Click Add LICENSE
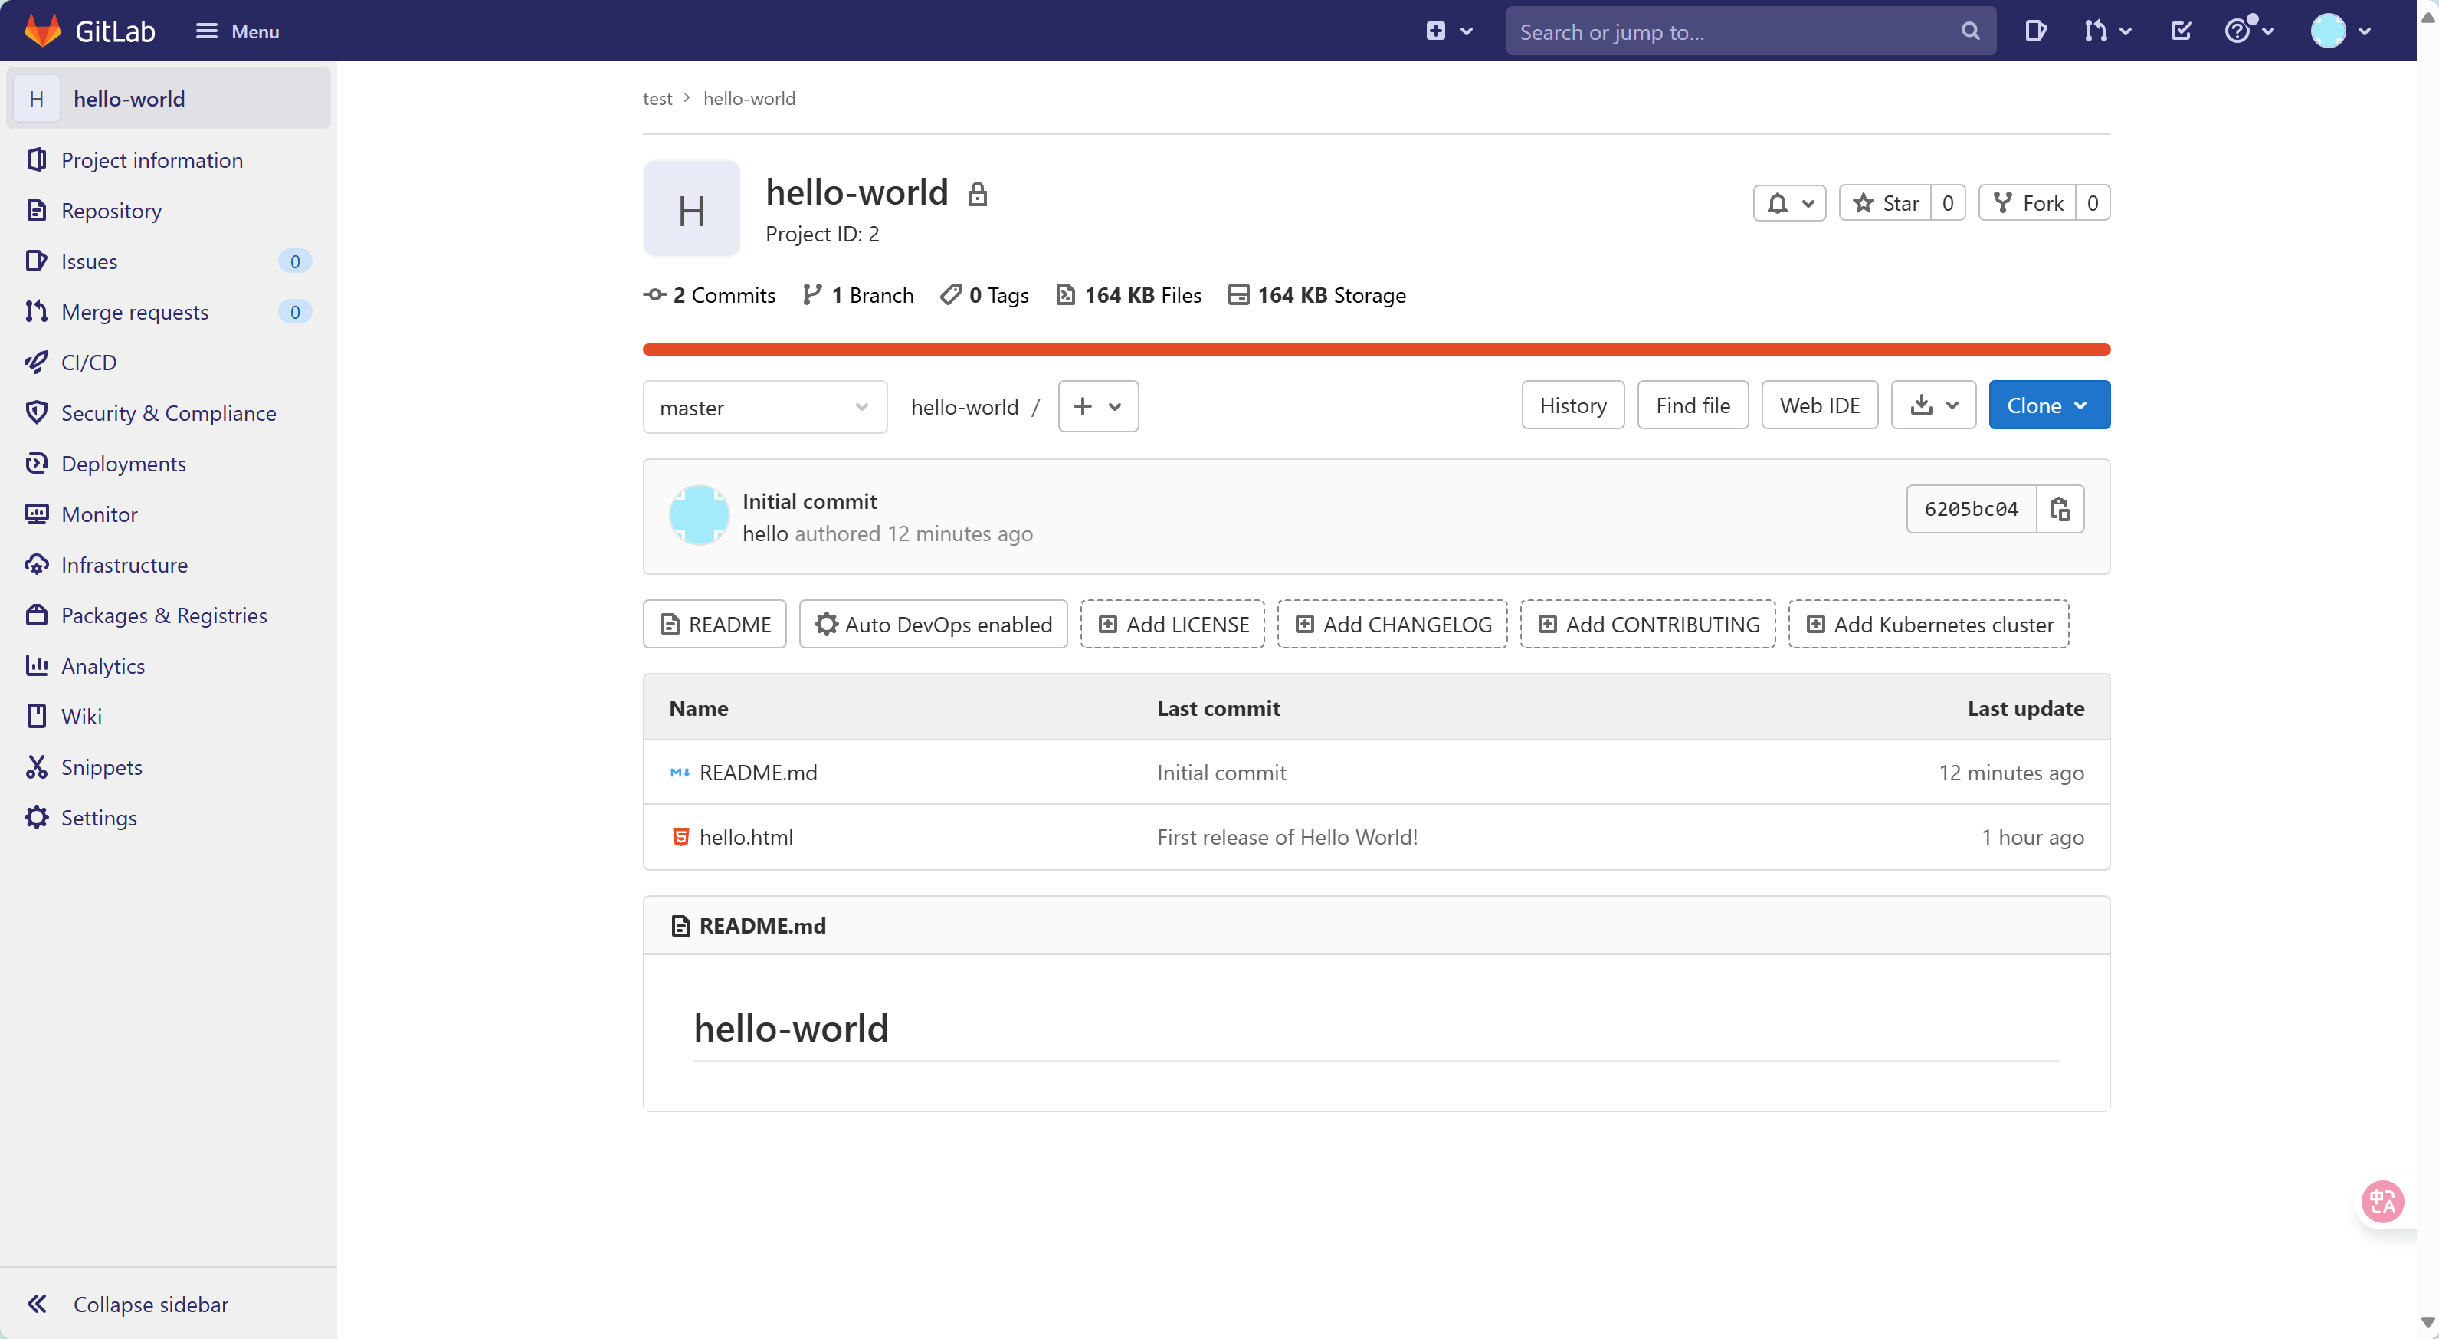 pos(1172,624)
